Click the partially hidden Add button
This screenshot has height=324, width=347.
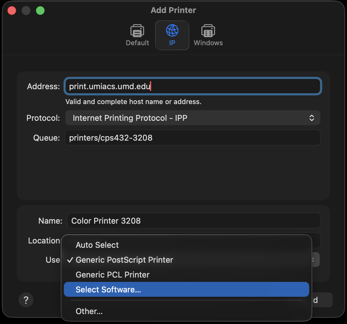[x=322, y=300]
